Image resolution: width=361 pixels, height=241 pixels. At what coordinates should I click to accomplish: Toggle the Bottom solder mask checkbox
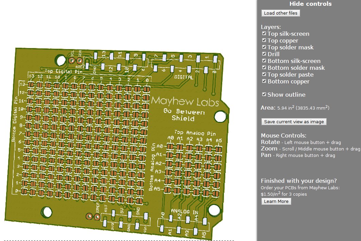coord(264,68)
